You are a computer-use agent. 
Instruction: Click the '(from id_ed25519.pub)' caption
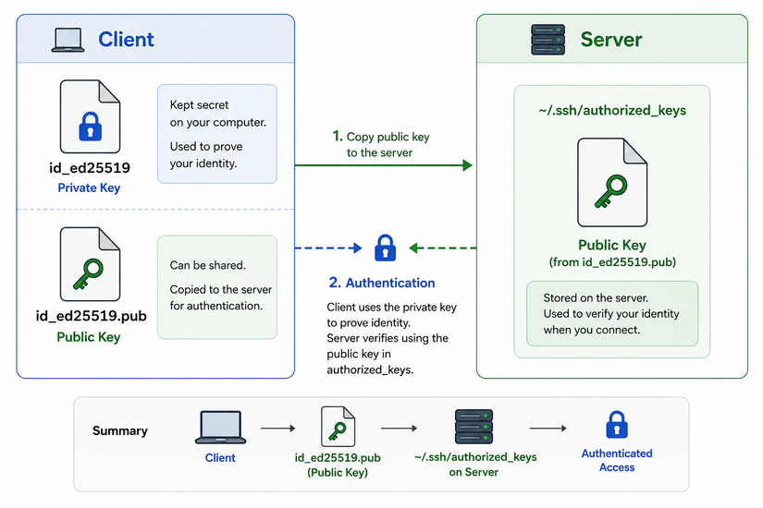point(612,262)
